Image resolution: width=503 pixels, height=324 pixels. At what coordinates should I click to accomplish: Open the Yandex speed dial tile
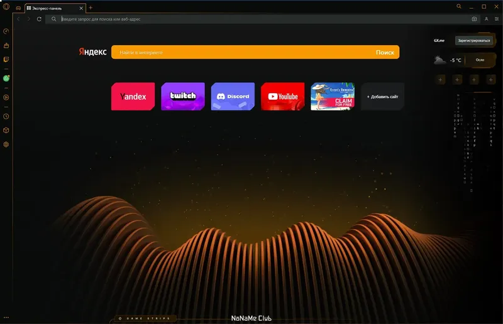[133, 97]
